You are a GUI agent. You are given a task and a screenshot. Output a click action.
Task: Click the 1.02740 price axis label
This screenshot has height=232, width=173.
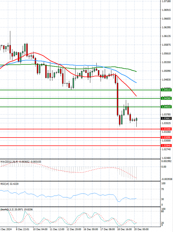(166, 149)
